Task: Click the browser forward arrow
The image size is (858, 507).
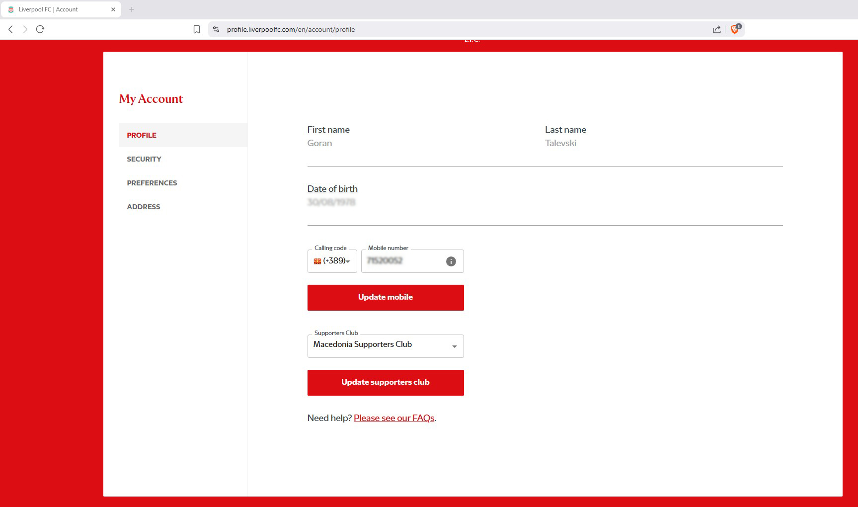Action: click(25, 29)
